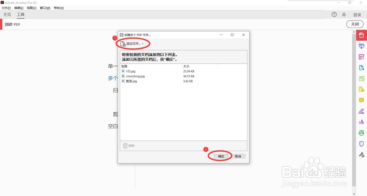
Task: Click the 123.jpg file icon
Action: [123, 71]
